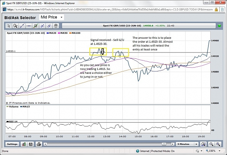
Task: Click the IE zoom level 150% control
Action: tap(211, 151)
